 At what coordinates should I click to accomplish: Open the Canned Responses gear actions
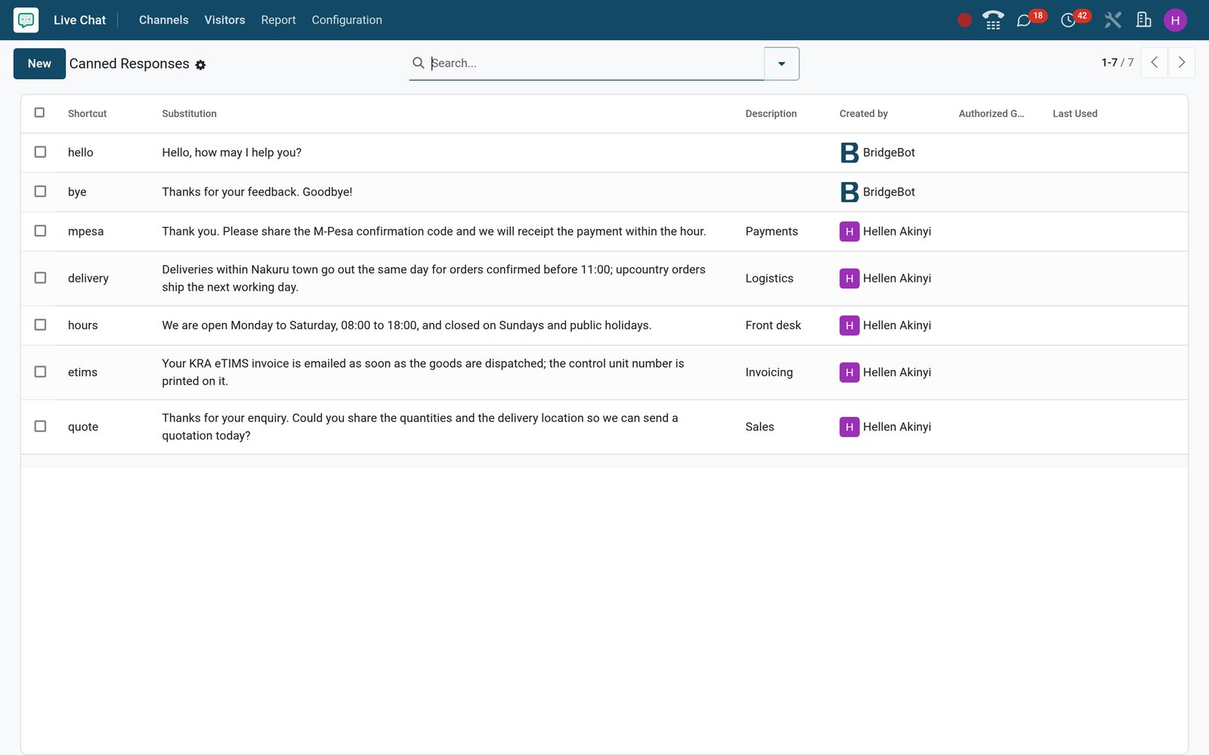(x=200, y=65)
